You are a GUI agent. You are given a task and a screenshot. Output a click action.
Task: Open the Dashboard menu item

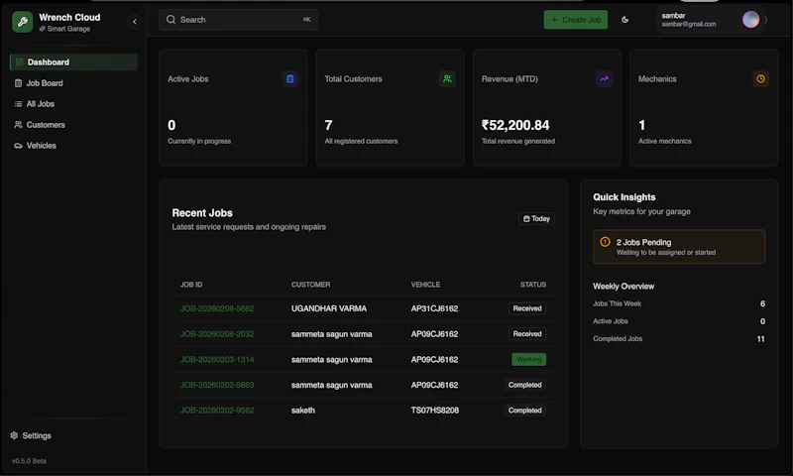click(x=73, y=62)
